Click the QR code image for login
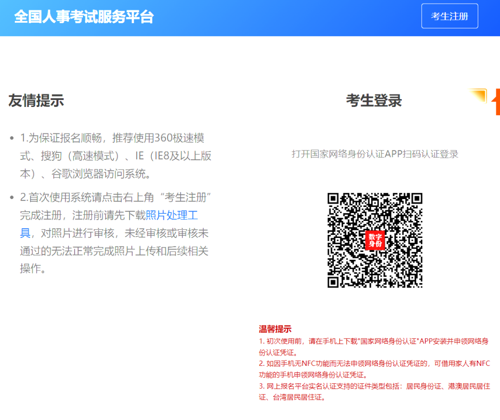This screenshot has height=420, width=500. click(375, 240)
